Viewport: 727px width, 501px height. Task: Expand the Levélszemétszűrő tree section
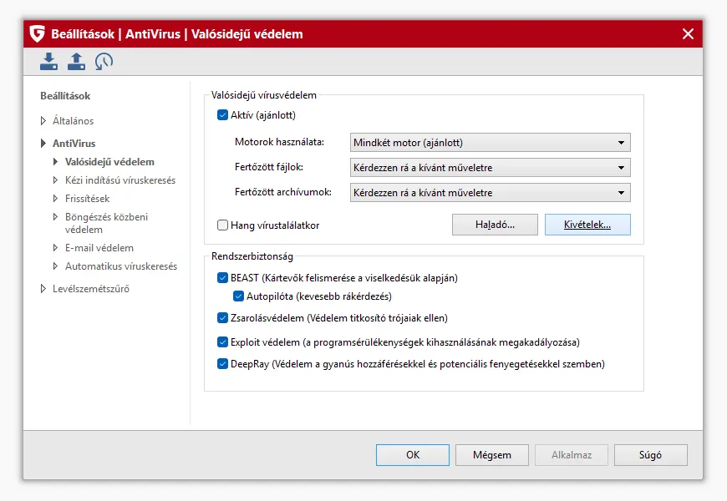[44, 290]
